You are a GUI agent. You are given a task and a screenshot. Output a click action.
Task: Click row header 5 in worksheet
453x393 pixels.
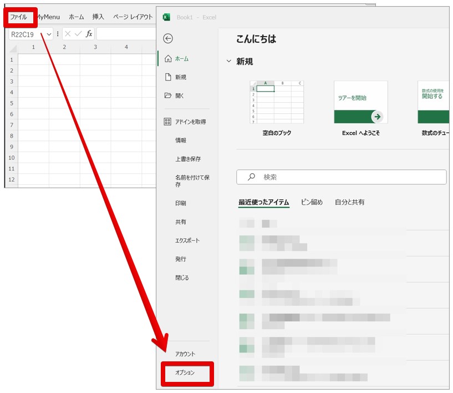click(x=11, y=103)
